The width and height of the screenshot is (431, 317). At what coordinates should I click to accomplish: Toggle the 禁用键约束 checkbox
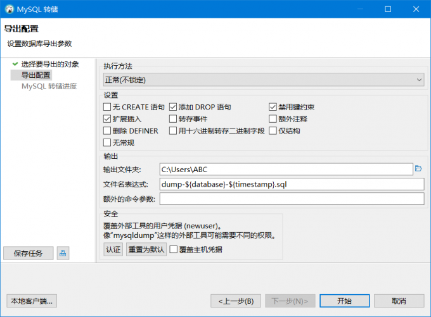click(273, 107)
